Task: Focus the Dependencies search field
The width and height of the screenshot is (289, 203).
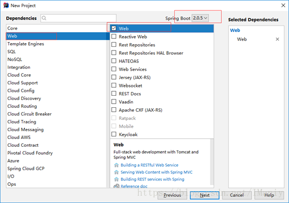Action: (x=78, y=18)
